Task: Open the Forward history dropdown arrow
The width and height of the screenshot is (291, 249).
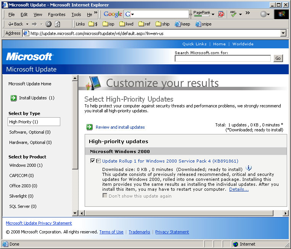Action: [41, 24]
